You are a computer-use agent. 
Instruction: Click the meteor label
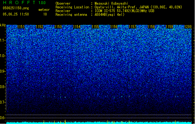(x=44, y=10)
